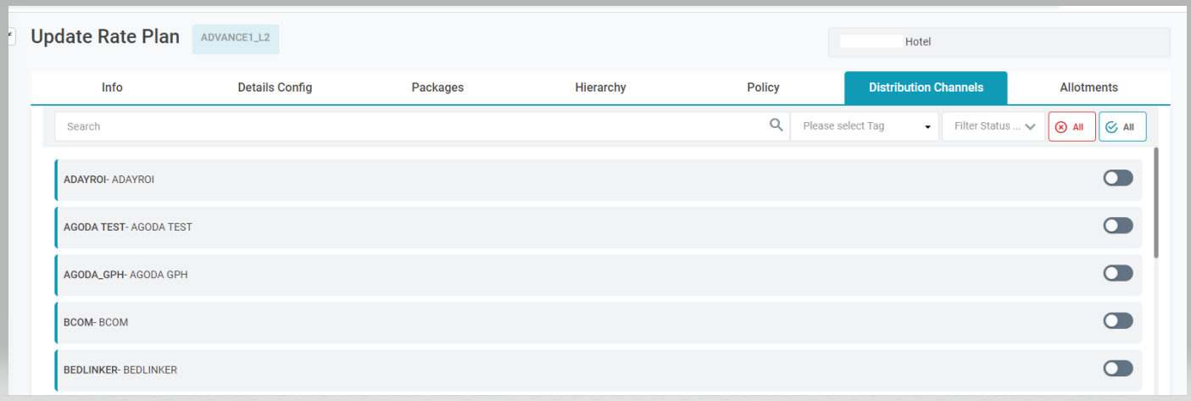The image size is (1191, 401).
Task: Toggle the AGODA_GPH channel switch
Action: [x=1117, y=273]
